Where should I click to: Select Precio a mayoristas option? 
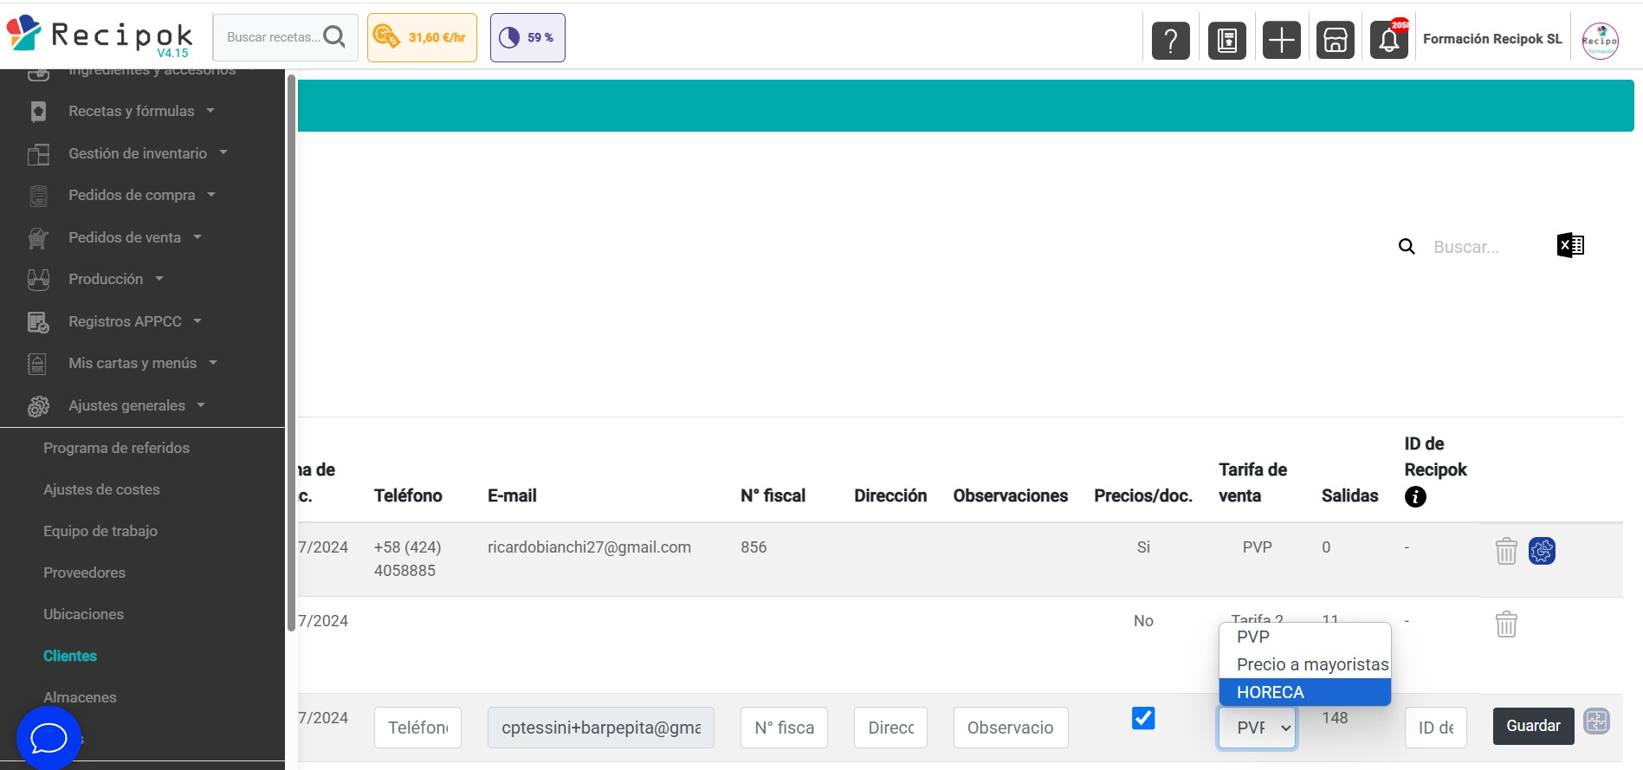pyautogui.click(x=1304, y=664)
